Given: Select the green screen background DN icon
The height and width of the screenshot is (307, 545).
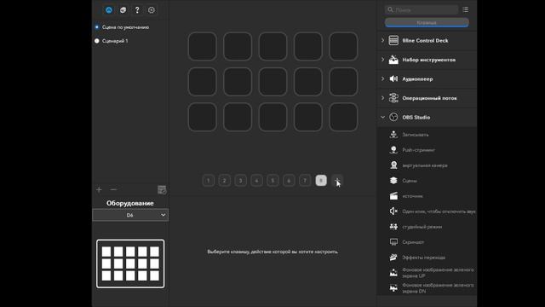Looking at the screenshot, I should click(393, 288).
